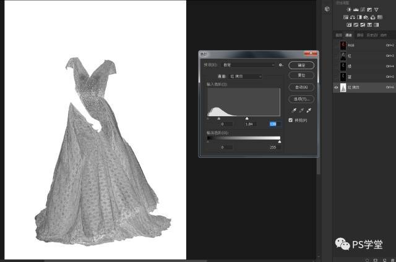Add a Brightness/Contrast adjustment from the sun icon
The width and height of the screenshot is (396, 262).
(x=349, y=10)
